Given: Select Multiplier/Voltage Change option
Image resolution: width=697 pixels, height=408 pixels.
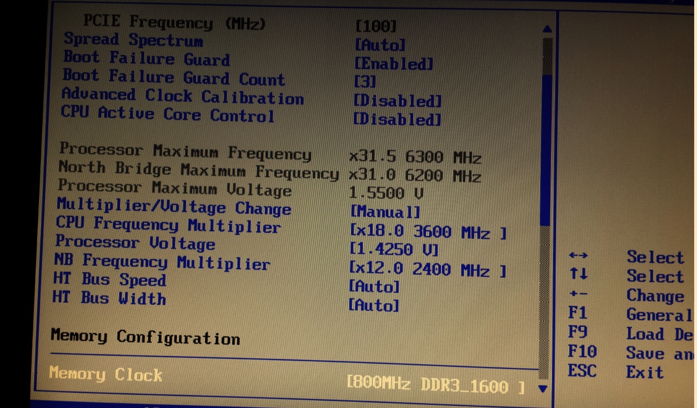Looking at the screenshot, I should (174, 207).
